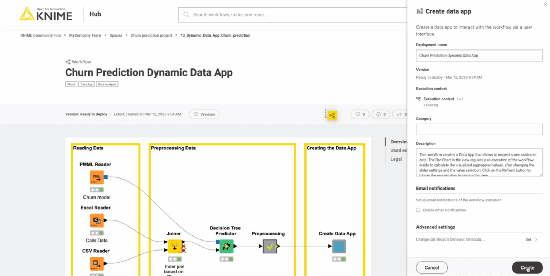Viewport: 550px width, 276px height.
Task: Click the Deployment name input field
Action: [x=479, y=56]
